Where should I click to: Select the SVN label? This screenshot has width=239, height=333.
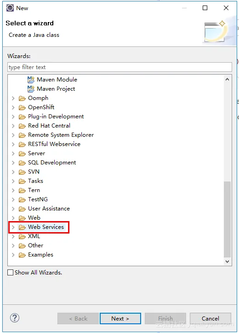tap(34, 172)
